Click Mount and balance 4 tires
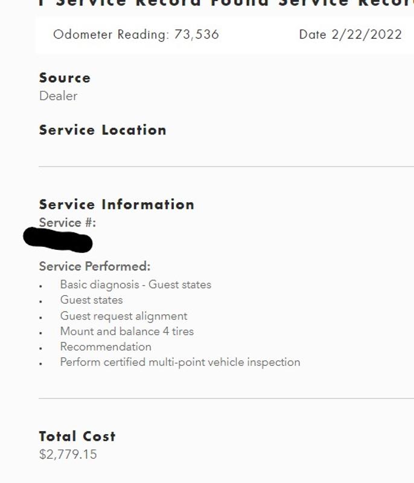This screenshot has height=483, width=414. coord(127,331)
